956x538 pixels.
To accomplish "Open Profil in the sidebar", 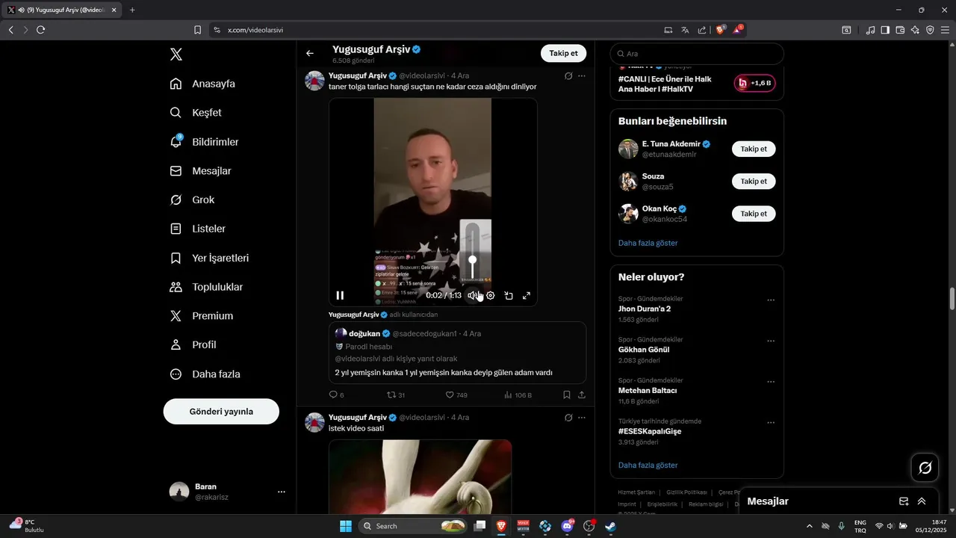I will (193, 345).
